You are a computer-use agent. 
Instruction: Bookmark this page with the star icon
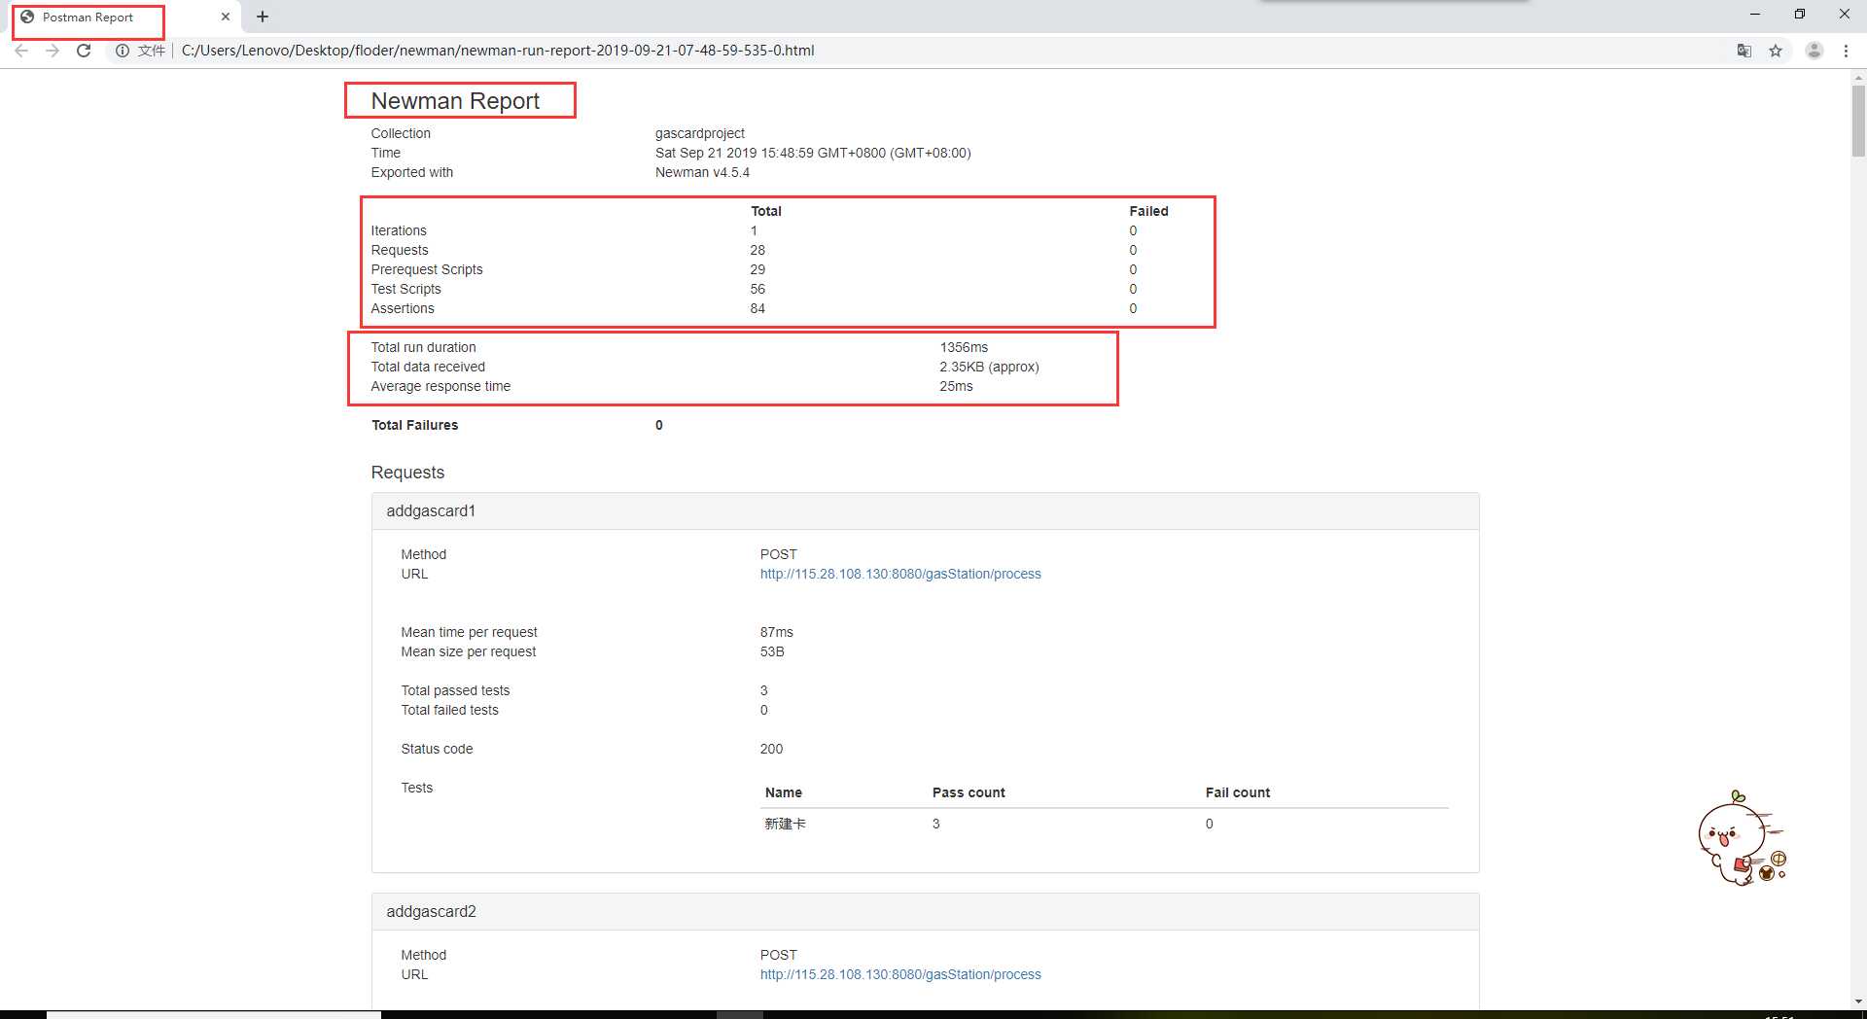click(x=1776, y=51)
